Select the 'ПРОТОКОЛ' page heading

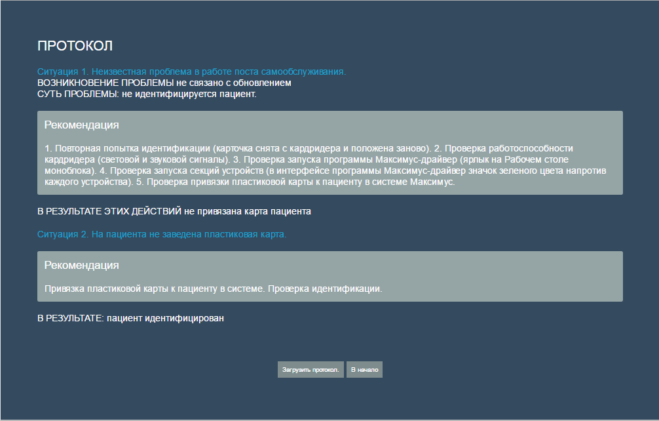click(75, 46)
